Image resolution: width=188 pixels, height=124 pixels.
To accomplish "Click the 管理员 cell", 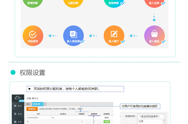I will point(107,118).
